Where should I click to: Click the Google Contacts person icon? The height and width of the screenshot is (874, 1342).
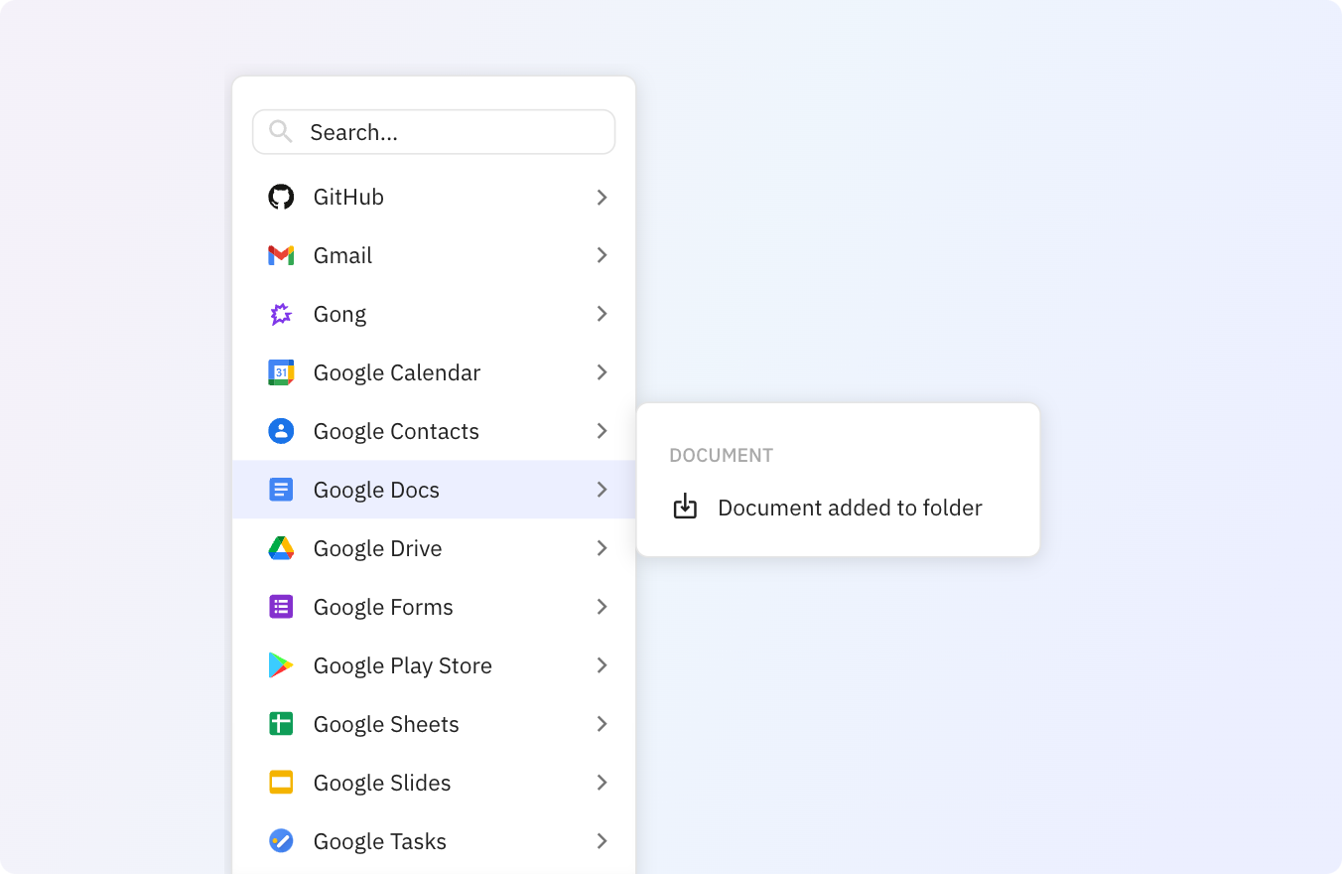coord(281,431)
